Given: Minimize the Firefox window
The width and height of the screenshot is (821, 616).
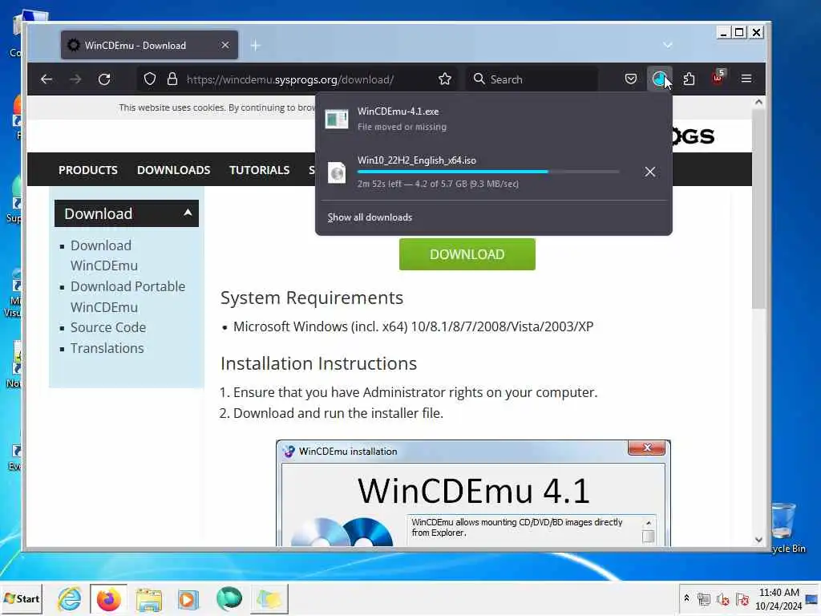Looking at the screenshot, I should [x=723, y=32].
